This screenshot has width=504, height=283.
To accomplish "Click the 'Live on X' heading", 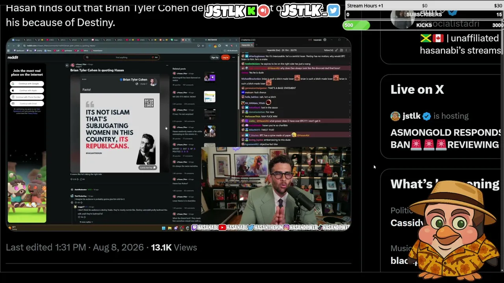I will pyautogui.click(x=417, y=90).
